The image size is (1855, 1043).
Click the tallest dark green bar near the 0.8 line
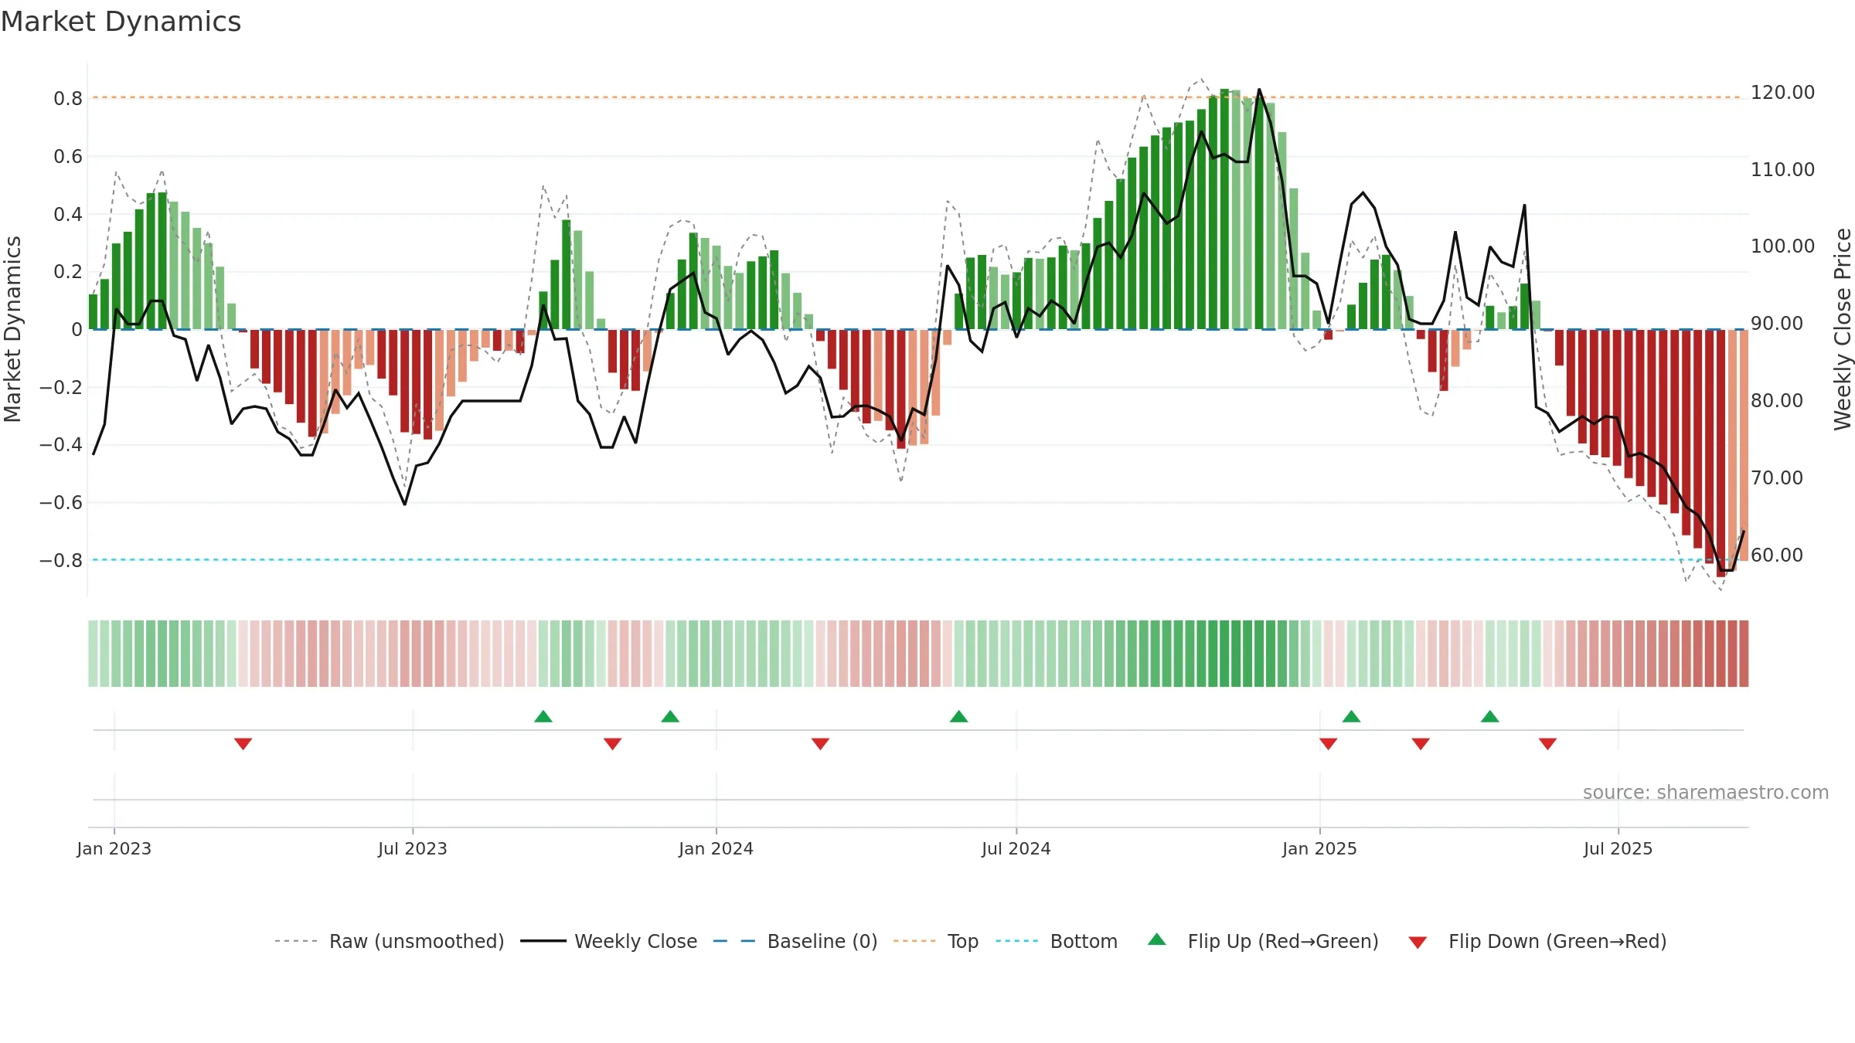pos(1224,209)
